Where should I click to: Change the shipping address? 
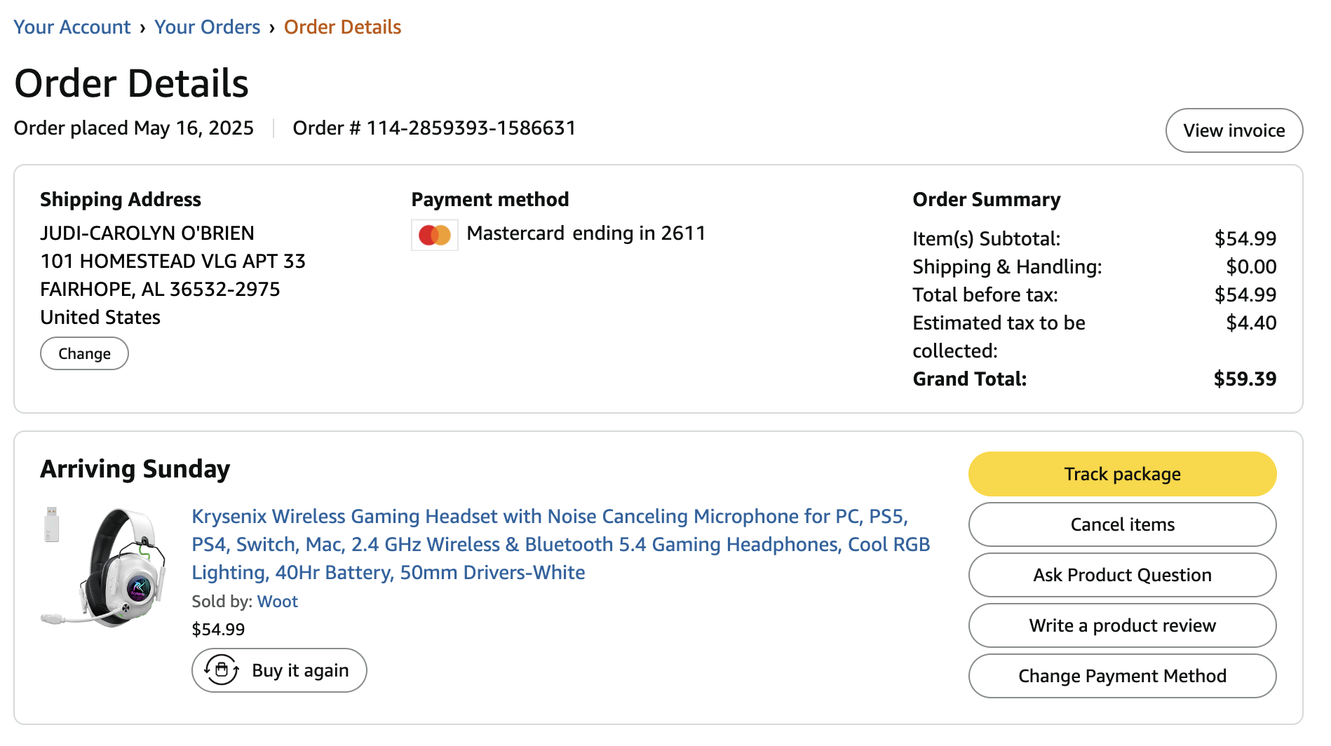click(x=84, y=353)
